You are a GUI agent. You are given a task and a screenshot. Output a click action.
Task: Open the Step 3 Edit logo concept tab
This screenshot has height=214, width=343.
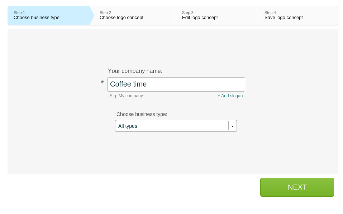(216, 15)
